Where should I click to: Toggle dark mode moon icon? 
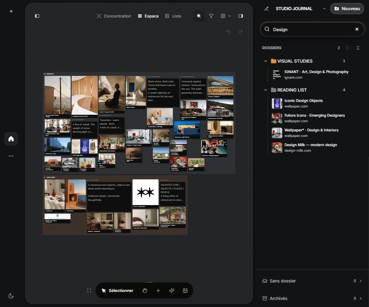pyautogui.click(x=11, y=296)
